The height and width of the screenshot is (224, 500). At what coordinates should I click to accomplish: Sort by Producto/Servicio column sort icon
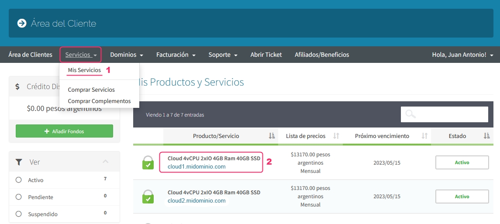[x=272, y=136]
